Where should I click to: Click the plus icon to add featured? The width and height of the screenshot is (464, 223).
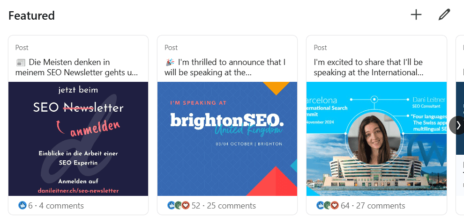[x=416, y=15]
